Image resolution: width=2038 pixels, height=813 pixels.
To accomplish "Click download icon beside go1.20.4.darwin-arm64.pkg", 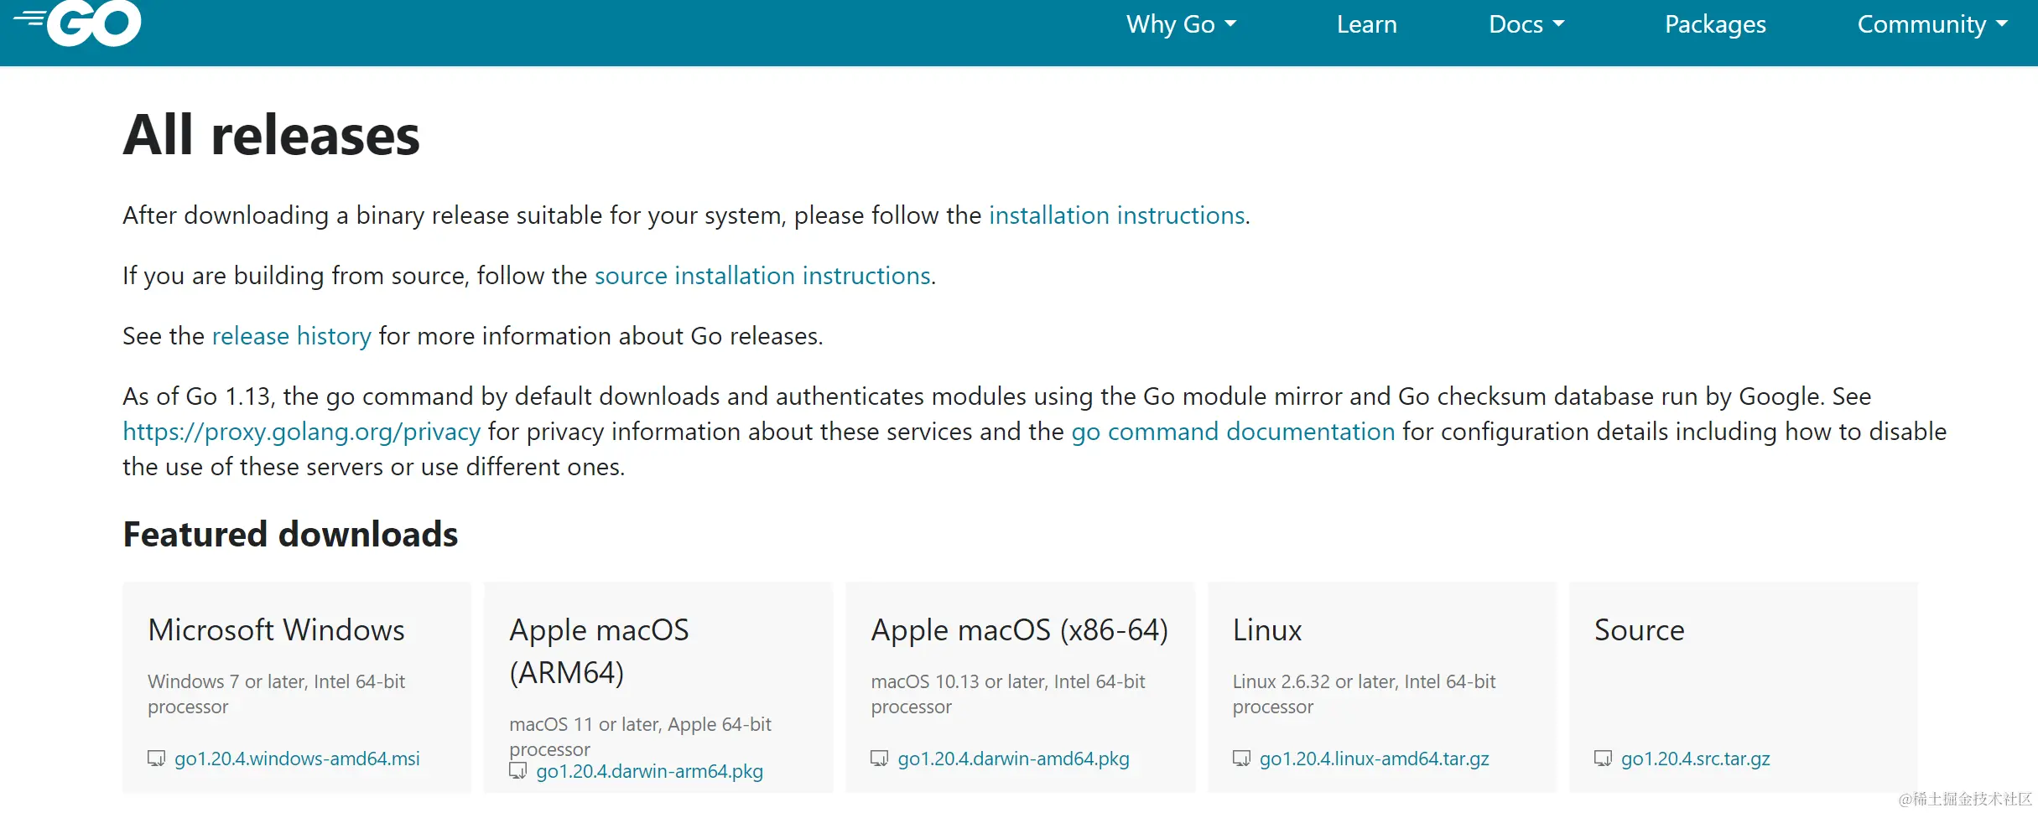I will pos(517,771).
